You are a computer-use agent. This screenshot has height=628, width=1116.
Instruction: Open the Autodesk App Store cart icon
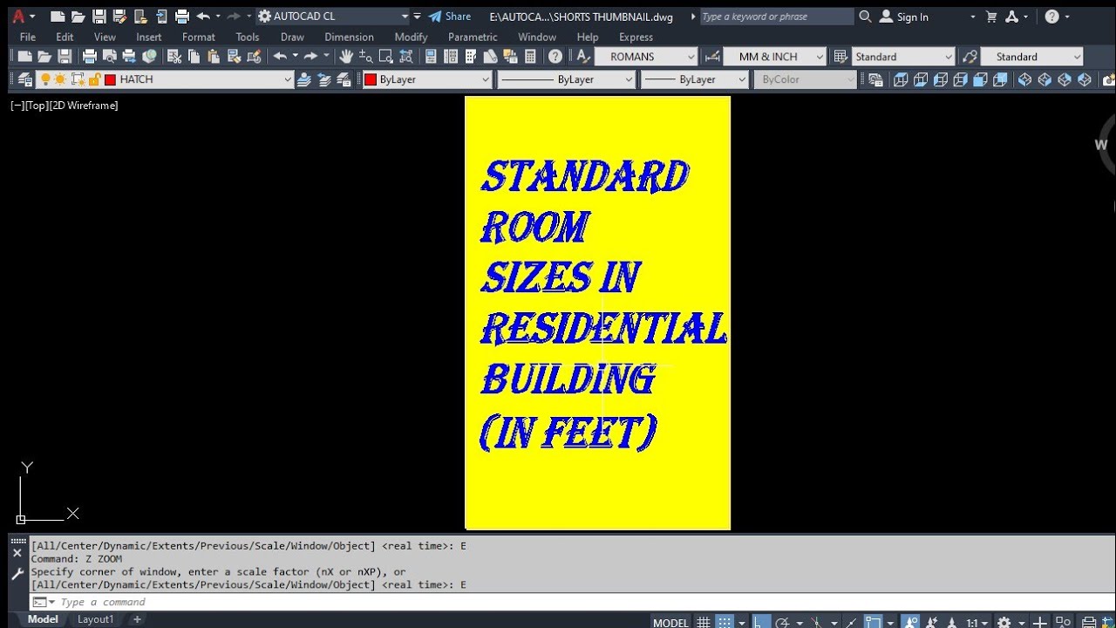click(991, 17)
